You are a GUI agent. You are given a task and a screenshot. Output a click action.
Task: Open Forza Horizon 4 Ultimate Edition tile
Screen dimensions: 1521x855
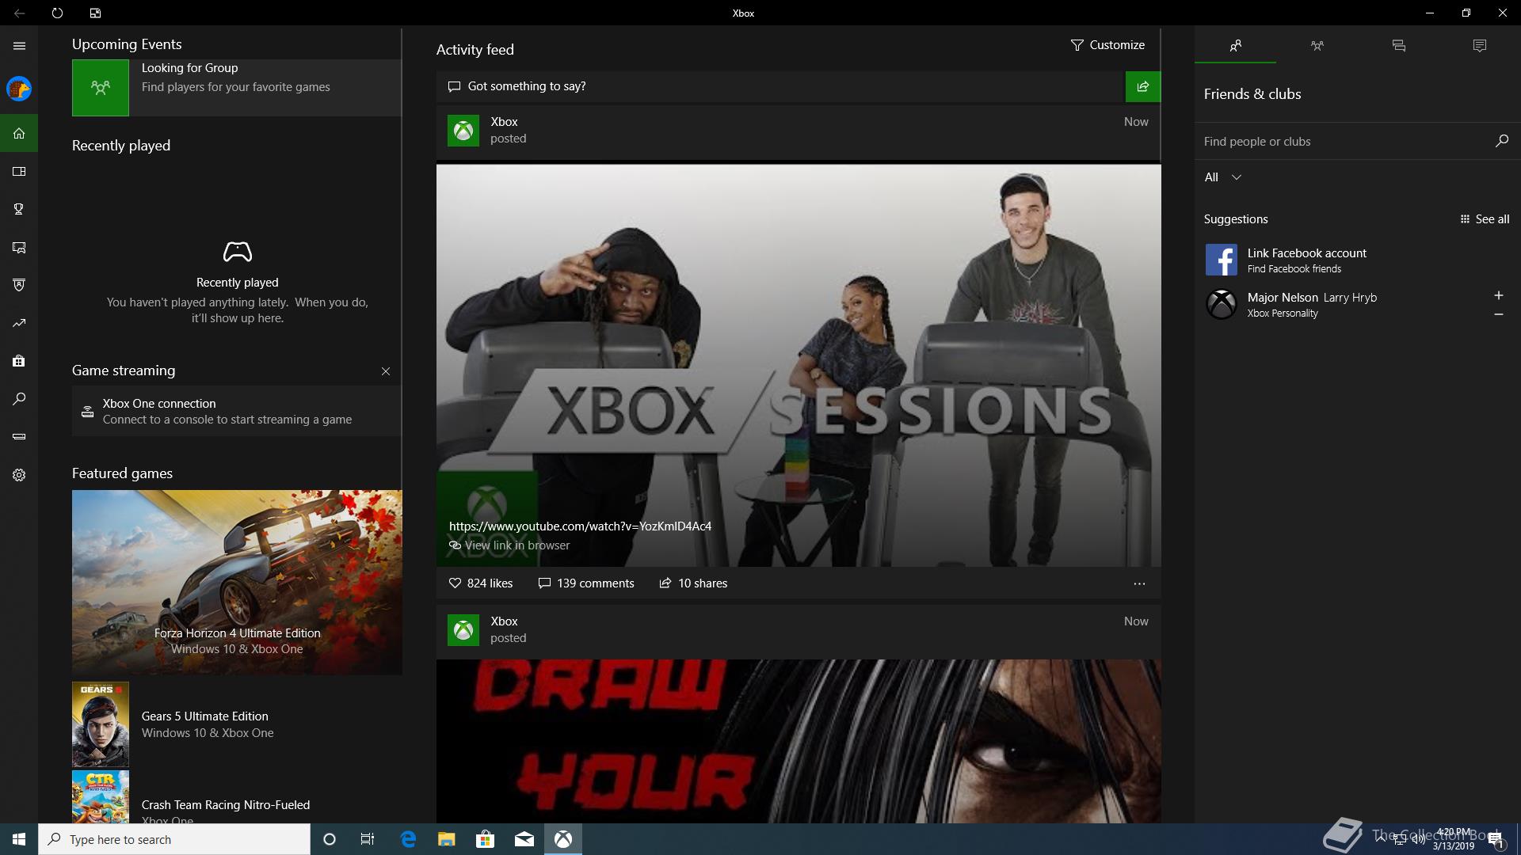237,583
